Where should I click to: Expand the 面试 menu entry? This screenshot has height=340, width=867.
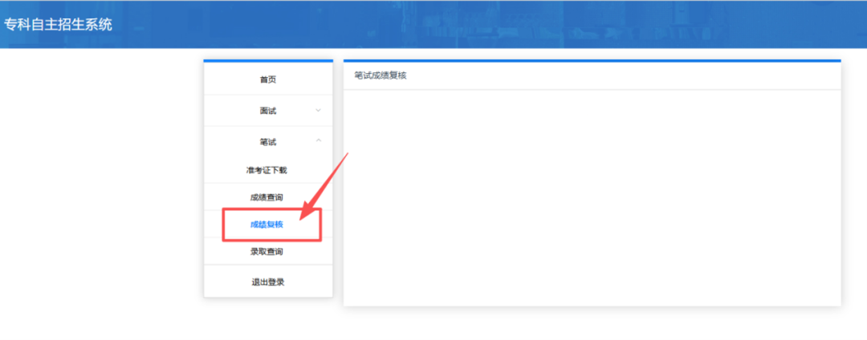pyautogui.click(x=267, y=111)
